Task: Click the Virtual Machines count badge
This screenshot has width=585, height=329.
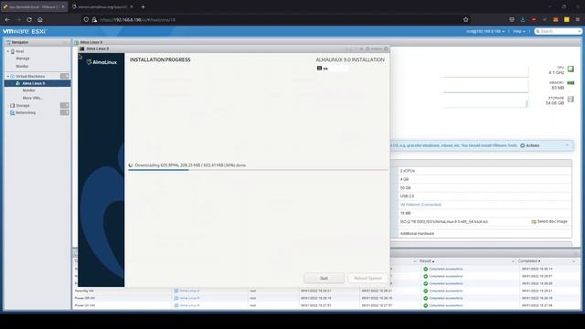Action: [x=65, y=76]
